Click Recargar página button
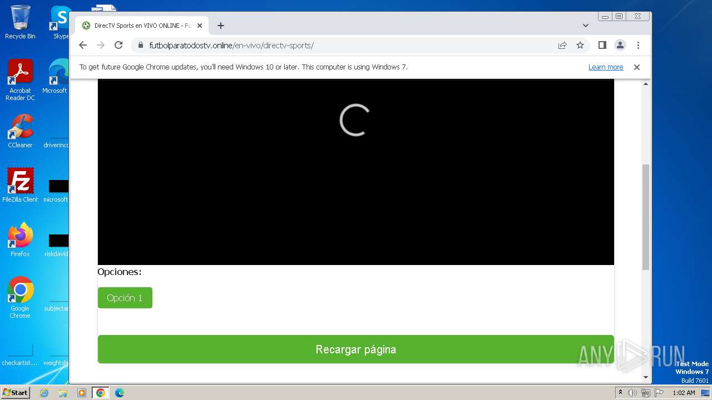This screenshot has width=712, height=400. tap(356, 349)
